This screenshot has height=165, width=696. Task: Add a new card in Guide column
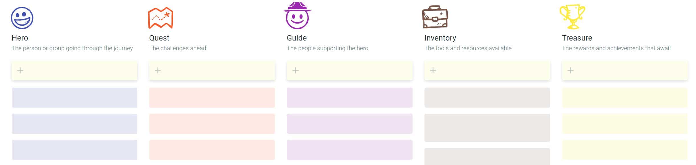[350, 70]
